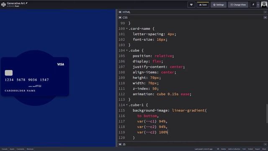
Task: Click line number 99 in the gutter
Action: tap(123, 23)
